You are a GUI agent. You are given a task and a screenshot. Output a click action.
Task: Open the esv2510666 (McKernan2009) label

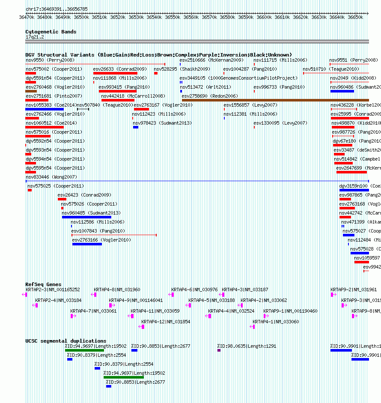pos(211,60)
